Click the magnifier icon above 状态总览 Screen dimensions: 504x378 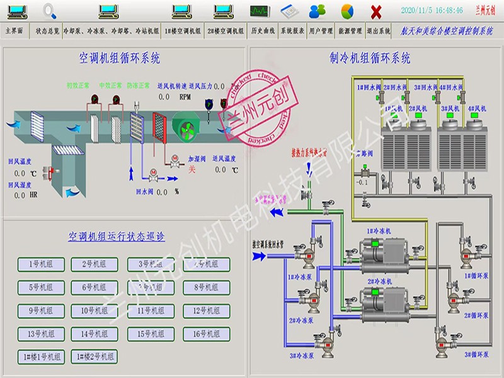(50, 11)
